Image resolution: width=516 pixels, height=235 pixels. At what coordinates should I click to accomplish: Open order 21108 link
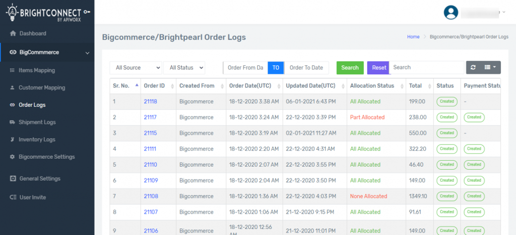coord(151,196)
